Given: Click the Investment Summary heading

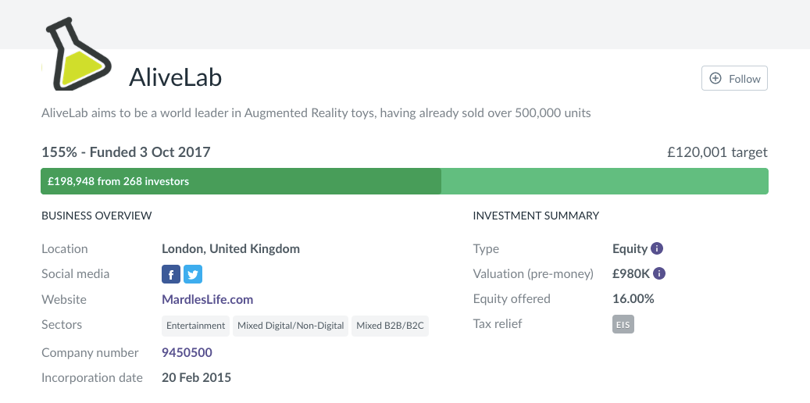Looking at the screenshot, I should pos(536,216).
